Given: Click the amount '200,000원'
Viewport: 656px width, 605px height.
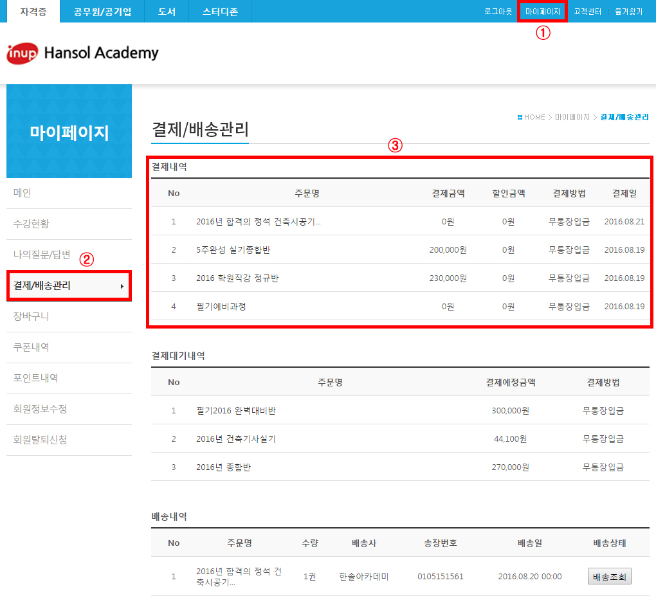Looking at the screenshot, I should click(x=448, y=250).
